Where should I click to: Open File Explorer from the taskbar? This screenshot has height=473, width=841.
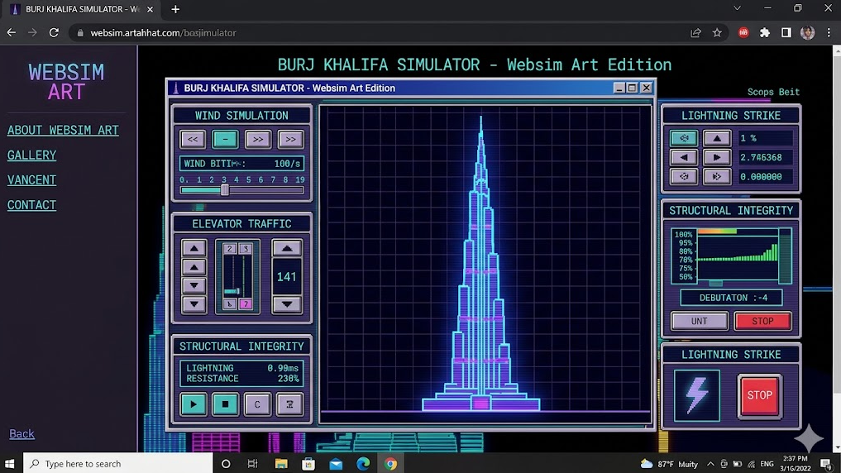281,464
